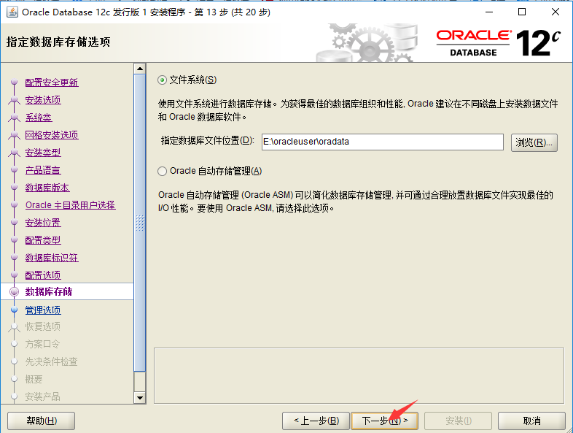Open the 安装选项 step link

click(43, 100)
